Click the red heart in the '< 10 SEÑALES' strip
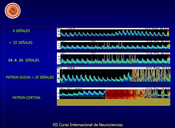Screen dimensions: 175x128 coord(95,41)
